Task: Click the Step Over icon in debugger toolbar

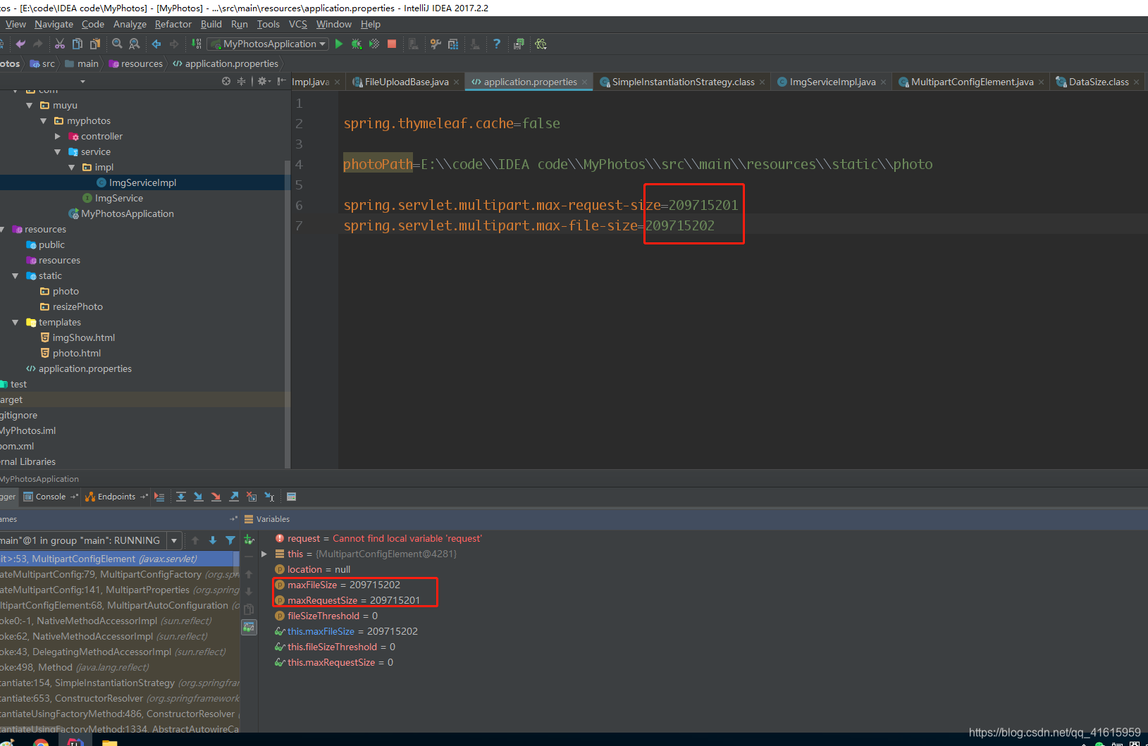Action: [x=181, y=497]
